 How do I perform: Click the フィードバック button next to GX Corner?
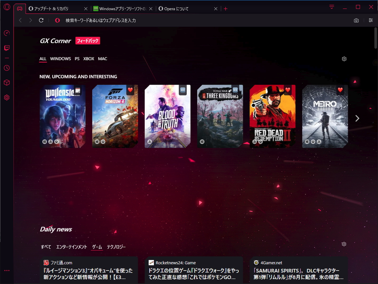87,41
